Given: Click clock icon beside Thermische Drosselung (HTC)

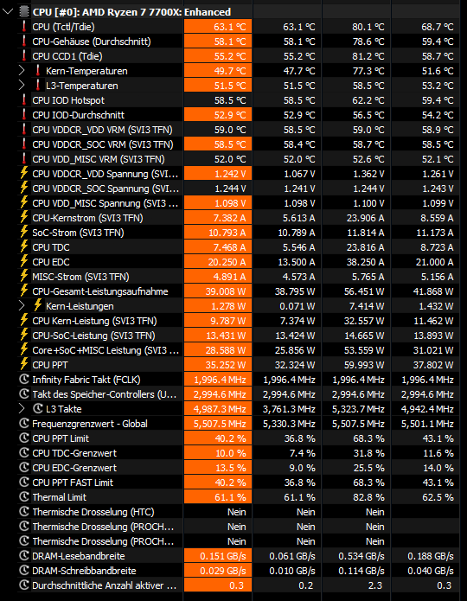Looking at the screenshot, I should click(23, 512).
